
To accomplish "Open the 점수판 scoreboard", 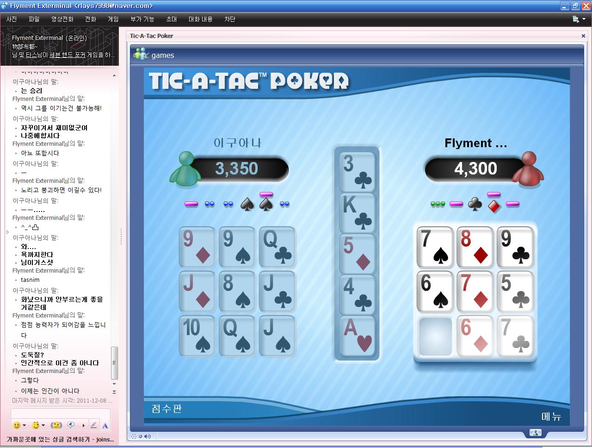I will coord(166,409).
